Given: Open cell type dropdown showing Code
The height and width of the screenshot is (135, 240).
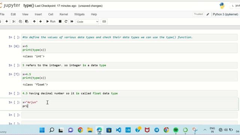Looking at the screenshot, I should click(x=87, y=22).
